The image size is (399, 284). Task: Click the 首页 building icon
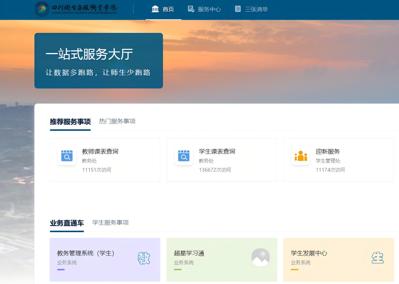click(155, 9)
